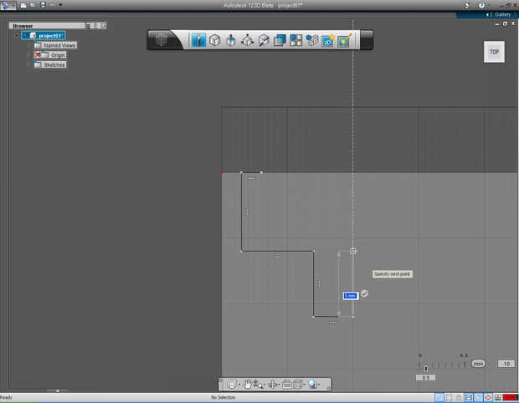The width and height of the screenshot is (519, 403).
Task: Open the zoom extents dropdown arrow
Action: click(239, 385)
